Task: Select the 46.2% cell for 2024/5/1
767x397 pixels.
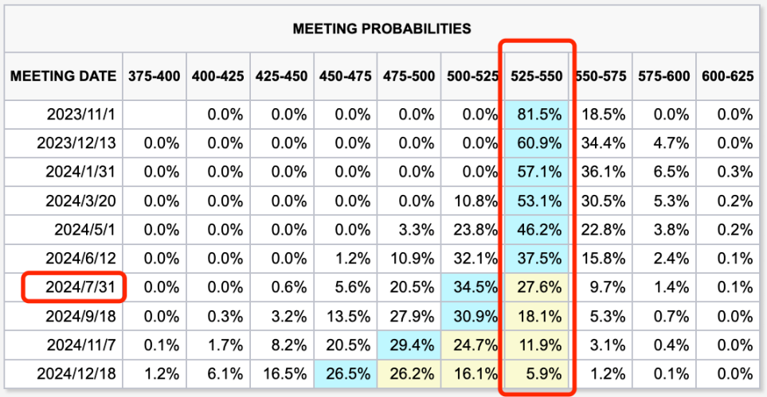Action: (x=539, y=229)
